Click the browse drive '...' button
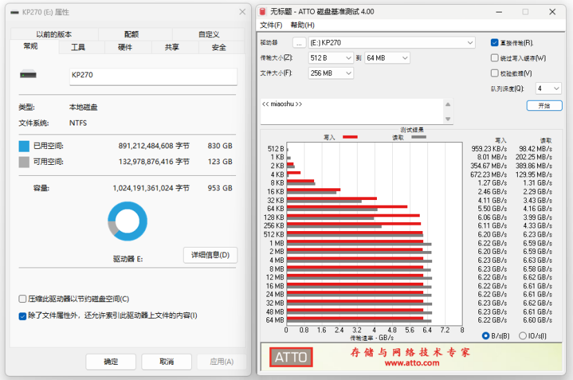 [299, 43]
